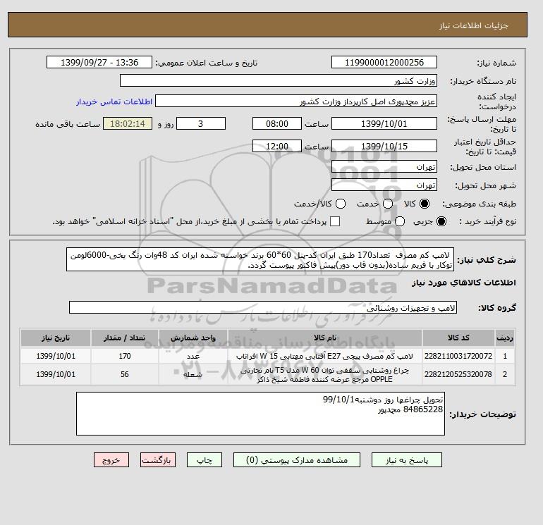
Task: Click the کد کالا column header
Action: [458, 338]
